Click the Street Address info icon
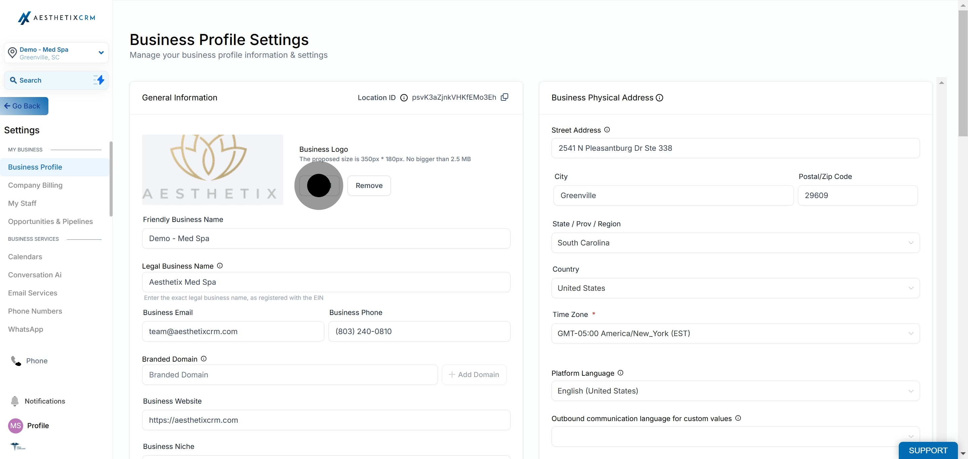 pyautogui.click(x=607, y=130)
